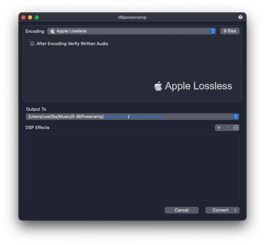
Task: Click inside the empty DSP Effects list
Action: (x=132, y=167)
